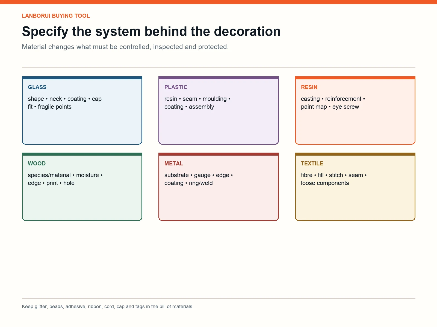Click the subtitle starting 'Material changes what must'

pos(125,47)
